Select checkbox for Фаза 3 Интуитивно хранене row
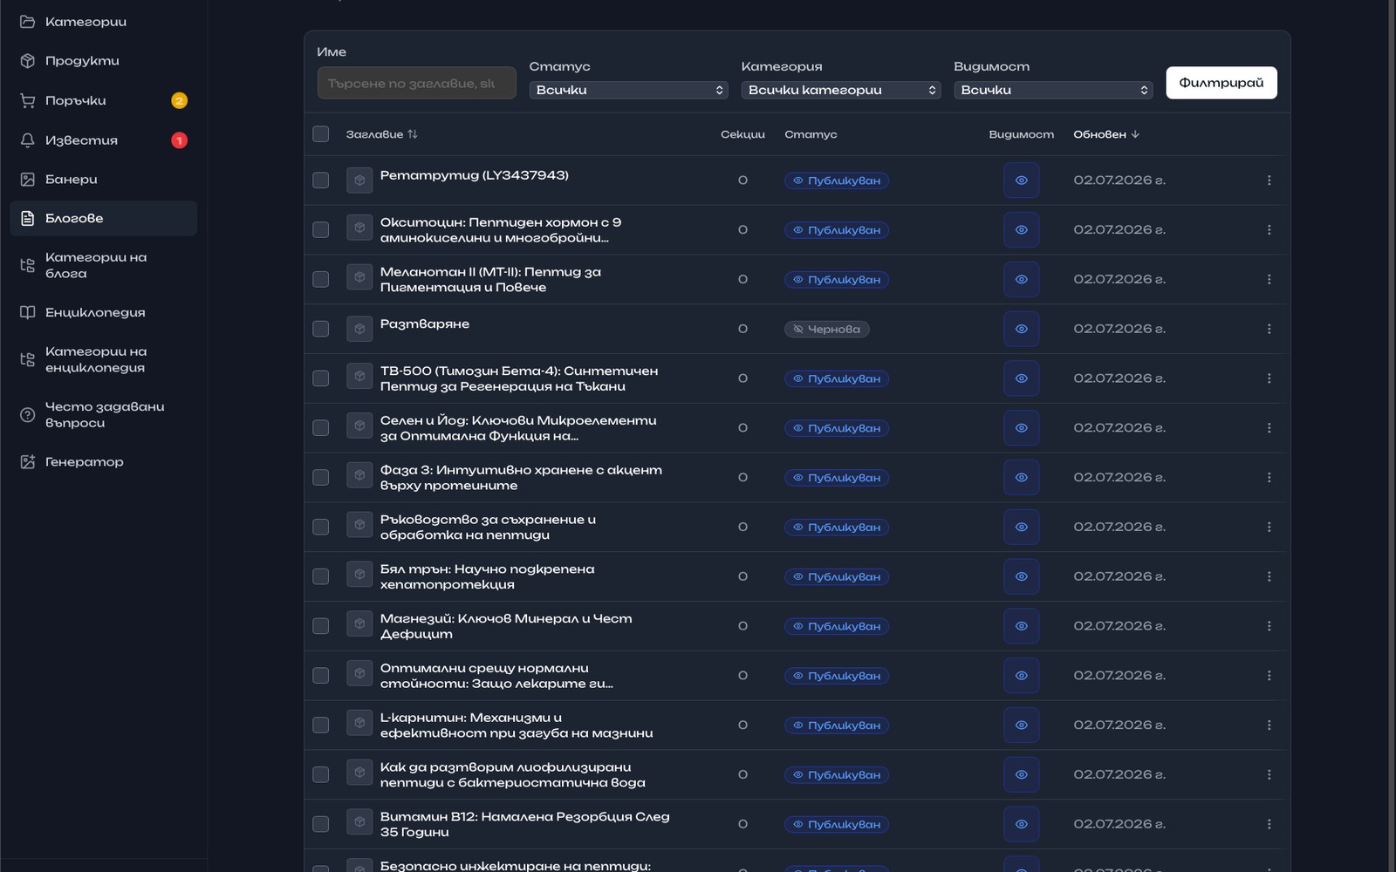1396x872 pixels. [x=321, y=477]
